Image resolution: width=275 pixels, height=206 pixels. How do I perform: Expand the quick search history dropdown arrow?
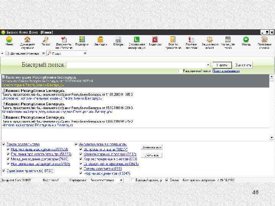pos(208,65)
